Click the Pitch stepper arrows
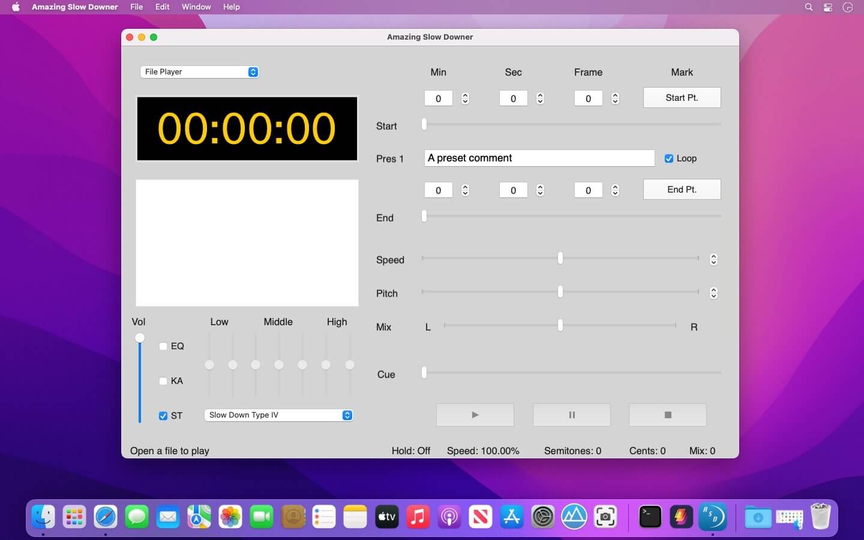Screen dimensions: 864x540 (x=713, y=293)
